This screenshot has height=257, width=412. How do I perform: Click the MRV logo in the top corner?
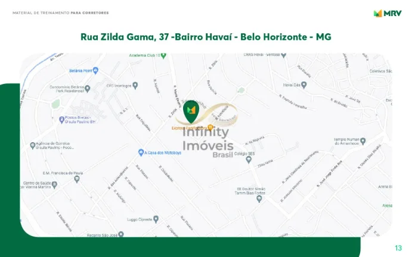coord(388,13)
